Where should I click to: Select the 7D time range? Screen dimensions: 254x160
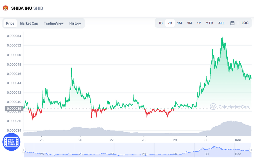coord(170,23)
